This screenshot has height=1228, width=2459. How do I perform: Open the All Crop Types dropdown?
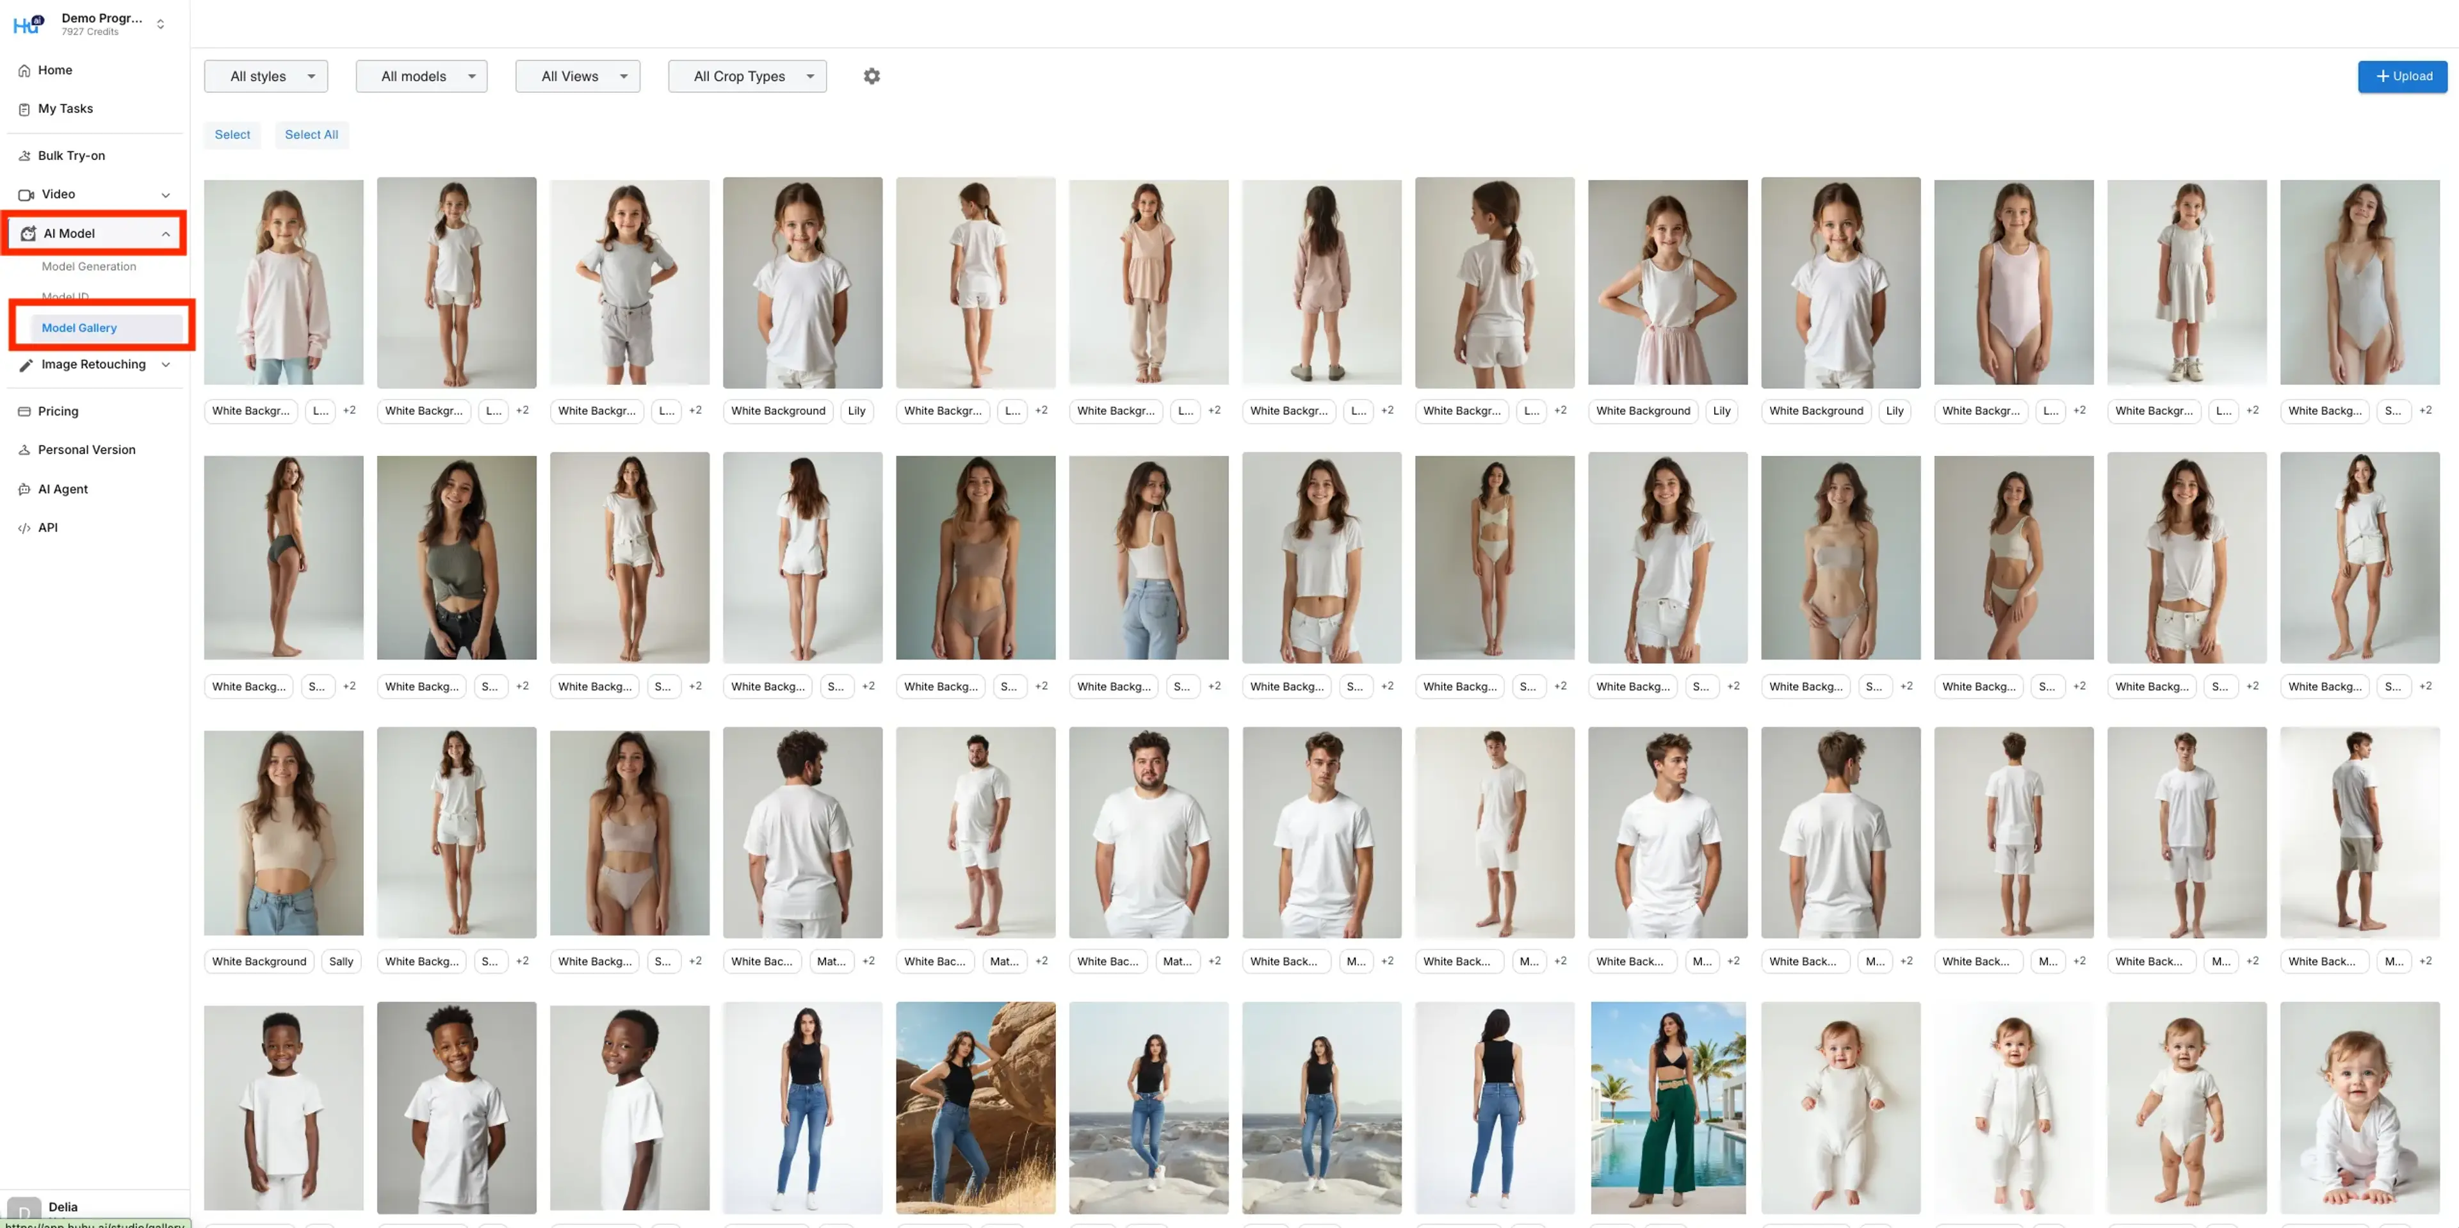[x=747, y=76]
